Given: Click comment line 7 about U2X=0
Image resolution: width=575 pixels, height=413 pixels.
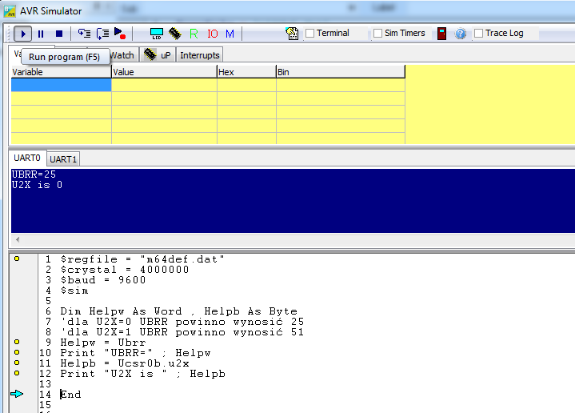Looking at the screenshot, I should tap(182, 322).
